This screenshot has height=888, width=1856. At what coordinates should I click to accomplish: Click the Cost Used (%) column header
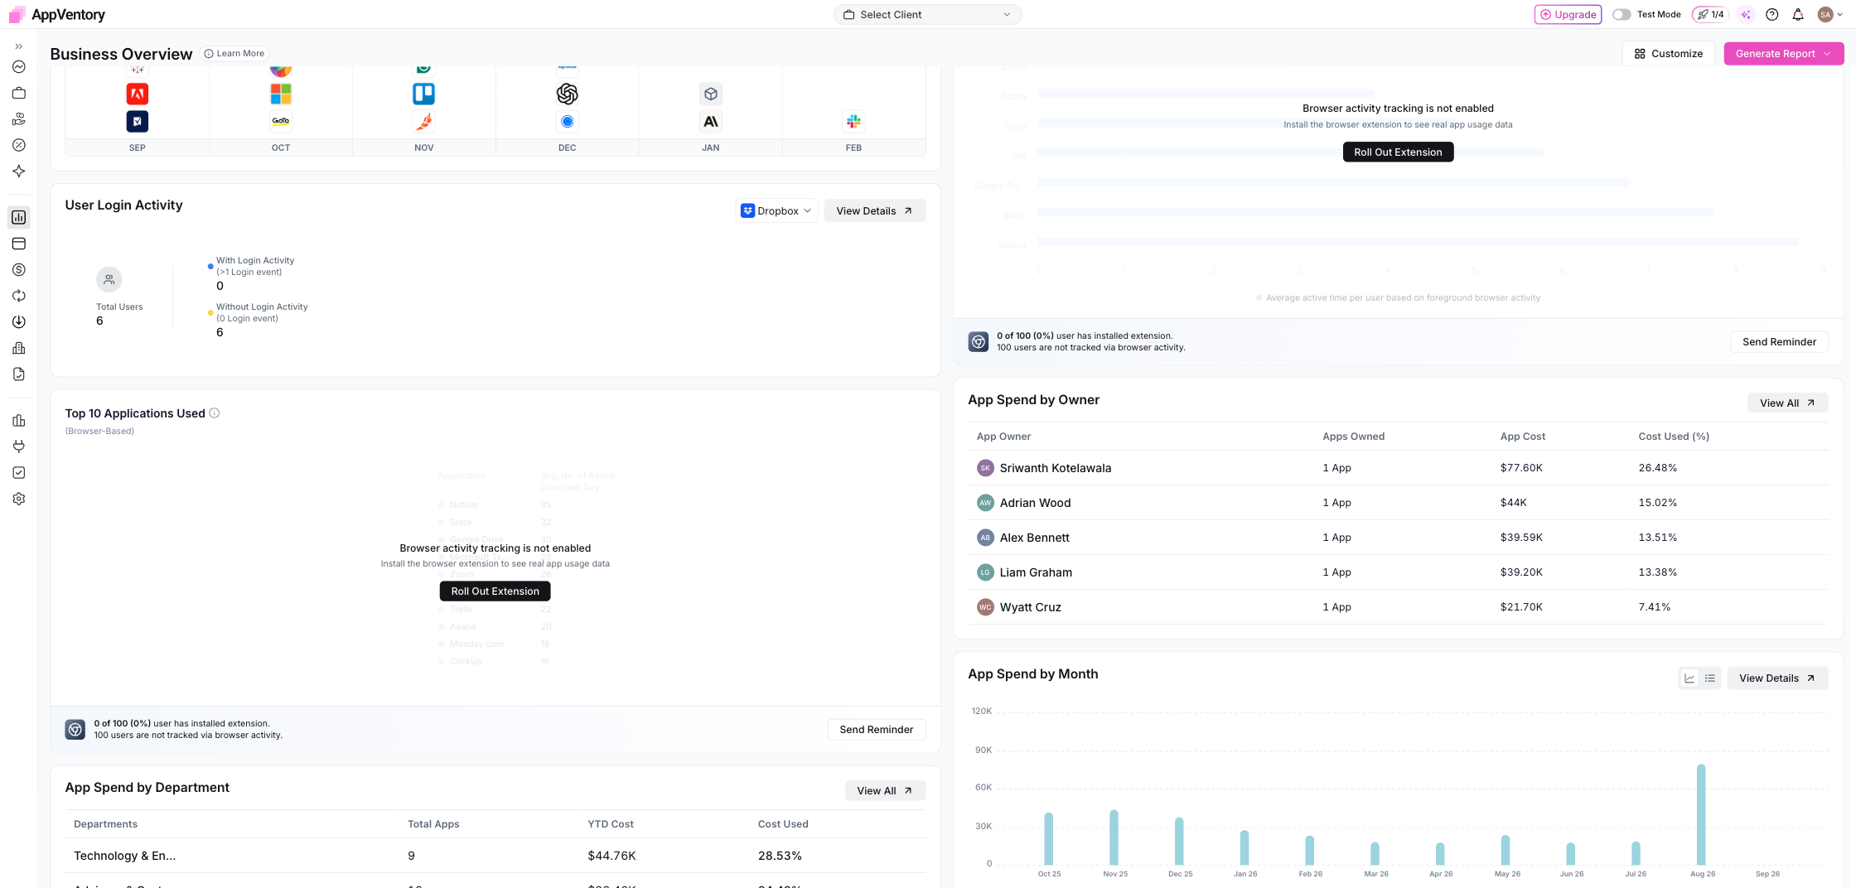pos(1674,437)
